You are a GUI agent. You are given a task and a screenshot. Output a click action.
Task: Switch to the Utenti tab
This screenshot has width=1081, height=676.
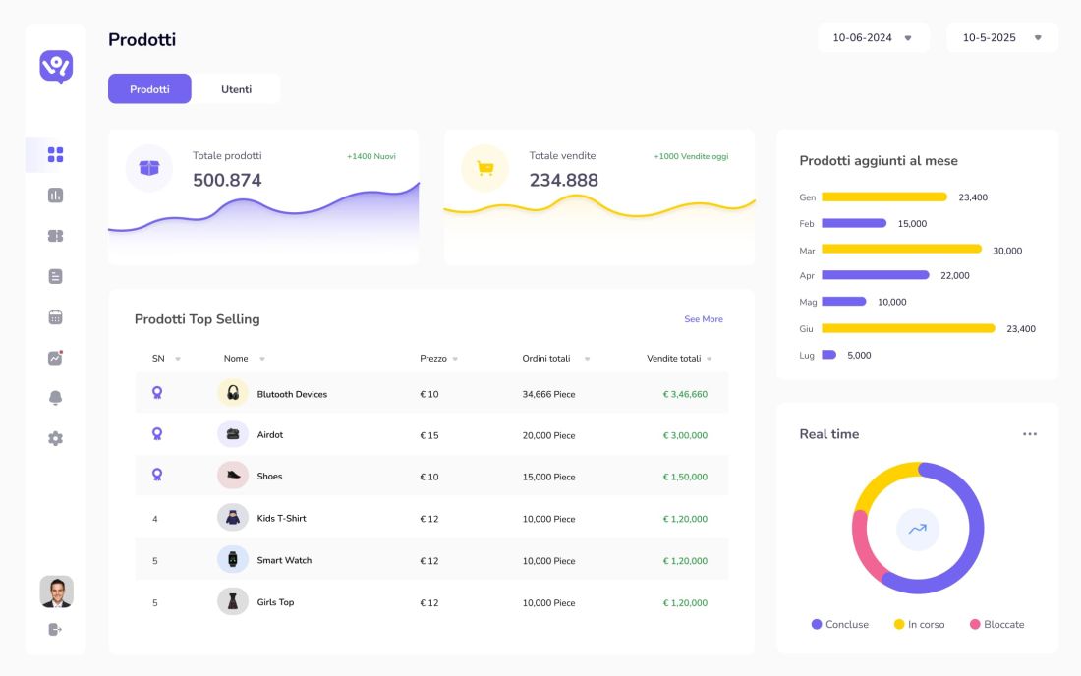[x=236, y=89]
